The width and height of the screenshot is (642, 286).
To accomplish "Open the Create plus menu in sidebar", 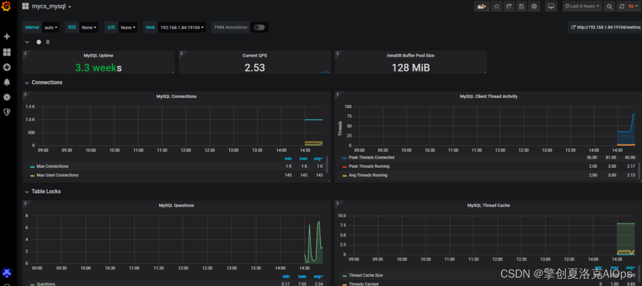I will (7, 36).
